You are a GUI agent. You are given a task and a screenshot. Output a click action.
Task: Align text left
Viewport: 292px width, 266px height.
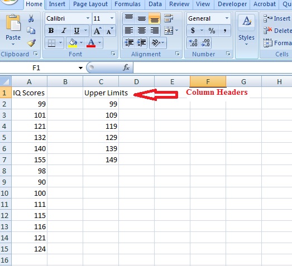(x=129, y=31)
